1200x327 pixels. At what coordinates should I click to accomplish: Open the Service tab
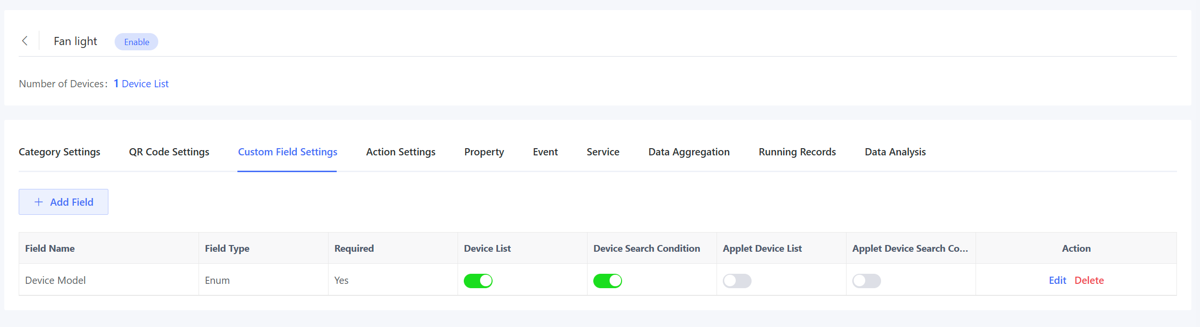tap(603, 152)
